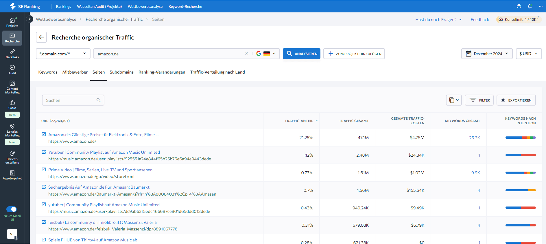Image resolution: width=546 pixels, height=244 pixels.
Task: Open the help question mark icon
Action: coord(519,6)
